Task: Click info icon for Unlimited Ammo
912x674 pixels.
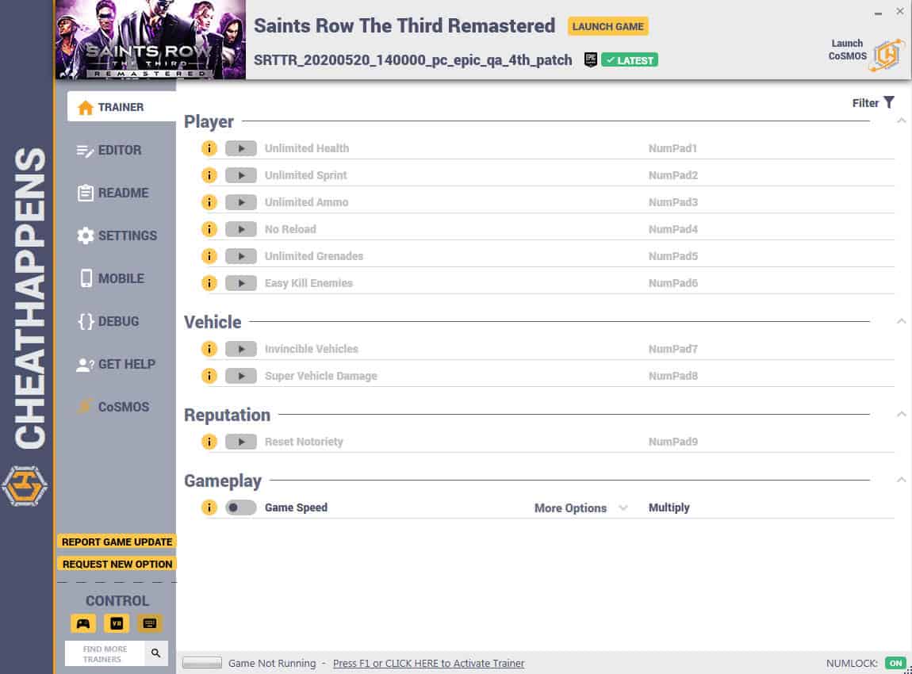Action: [209, 202]
